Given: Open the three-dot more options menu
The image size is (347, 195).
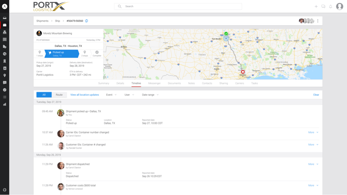Looking at the screenshot, I should (x=318, y=21).
